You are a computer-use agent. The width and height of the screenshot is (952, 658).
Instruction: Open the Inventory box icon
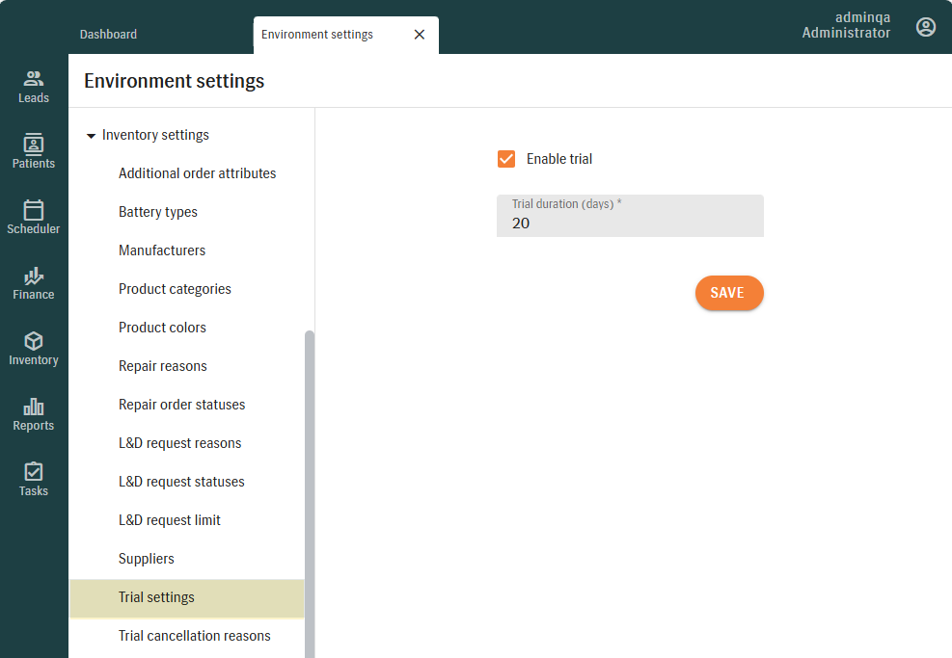tap(34, 341)
